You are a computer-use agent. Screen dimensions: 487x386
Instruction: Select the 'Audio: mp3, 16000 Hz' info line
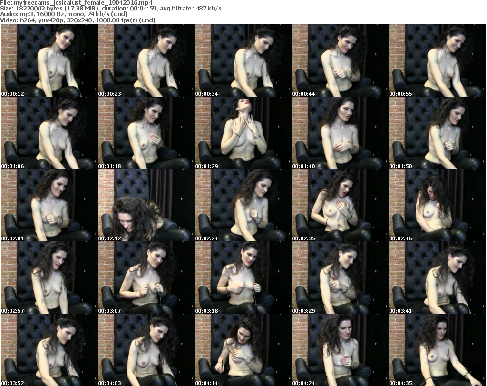64,14
